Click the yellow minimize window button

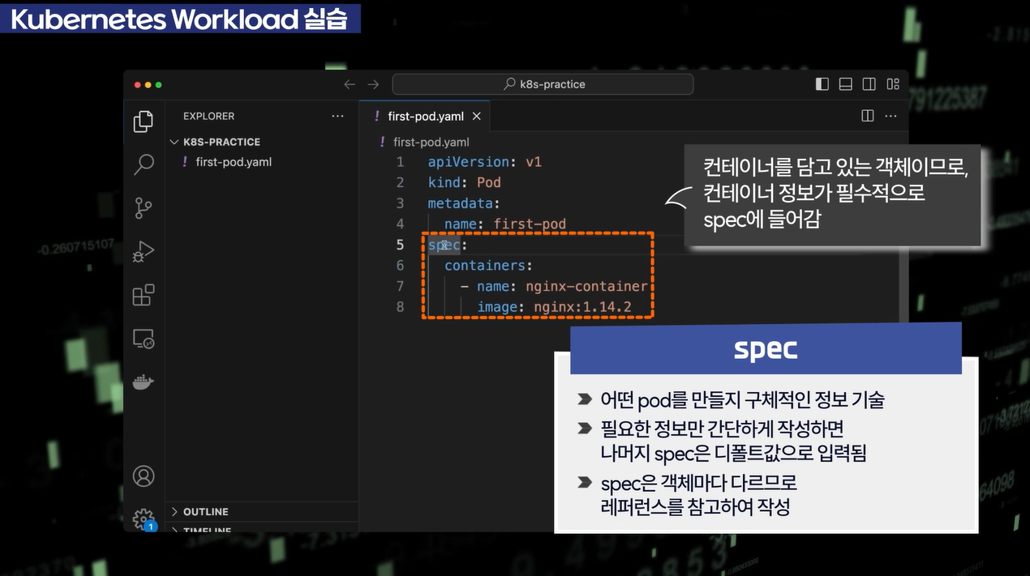[x=148, y=84]
